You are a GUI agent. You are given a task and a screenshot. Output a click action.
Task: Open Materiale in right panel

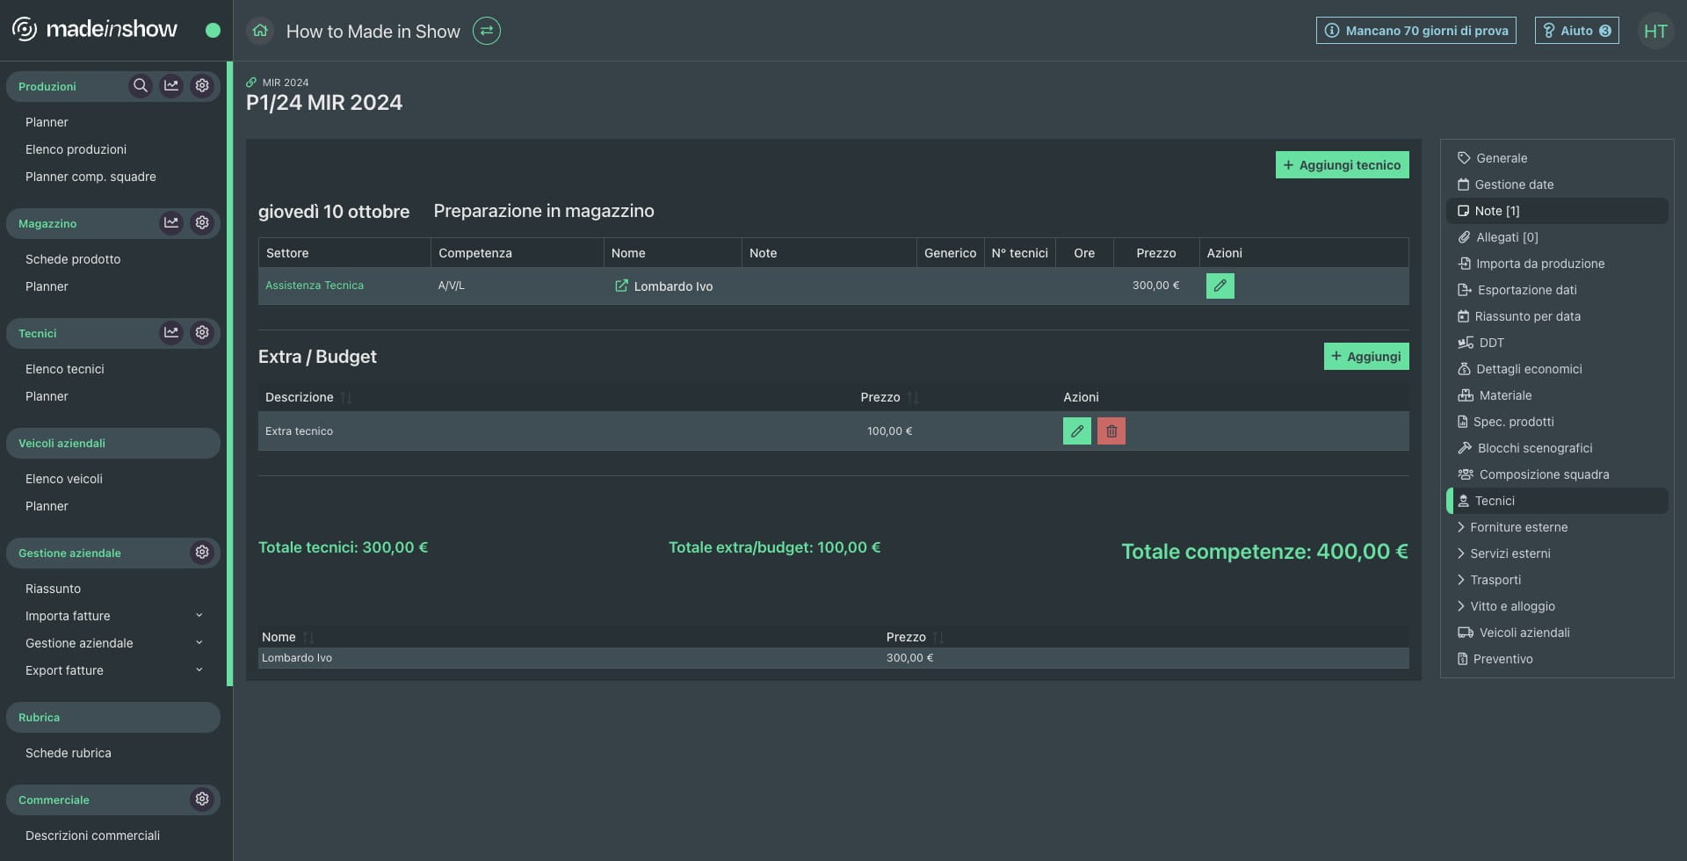click(1557, 395)
